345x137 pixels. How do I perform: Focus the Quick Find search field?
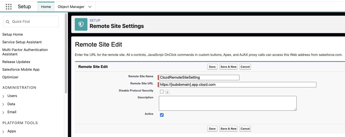[x=31, y=21]
